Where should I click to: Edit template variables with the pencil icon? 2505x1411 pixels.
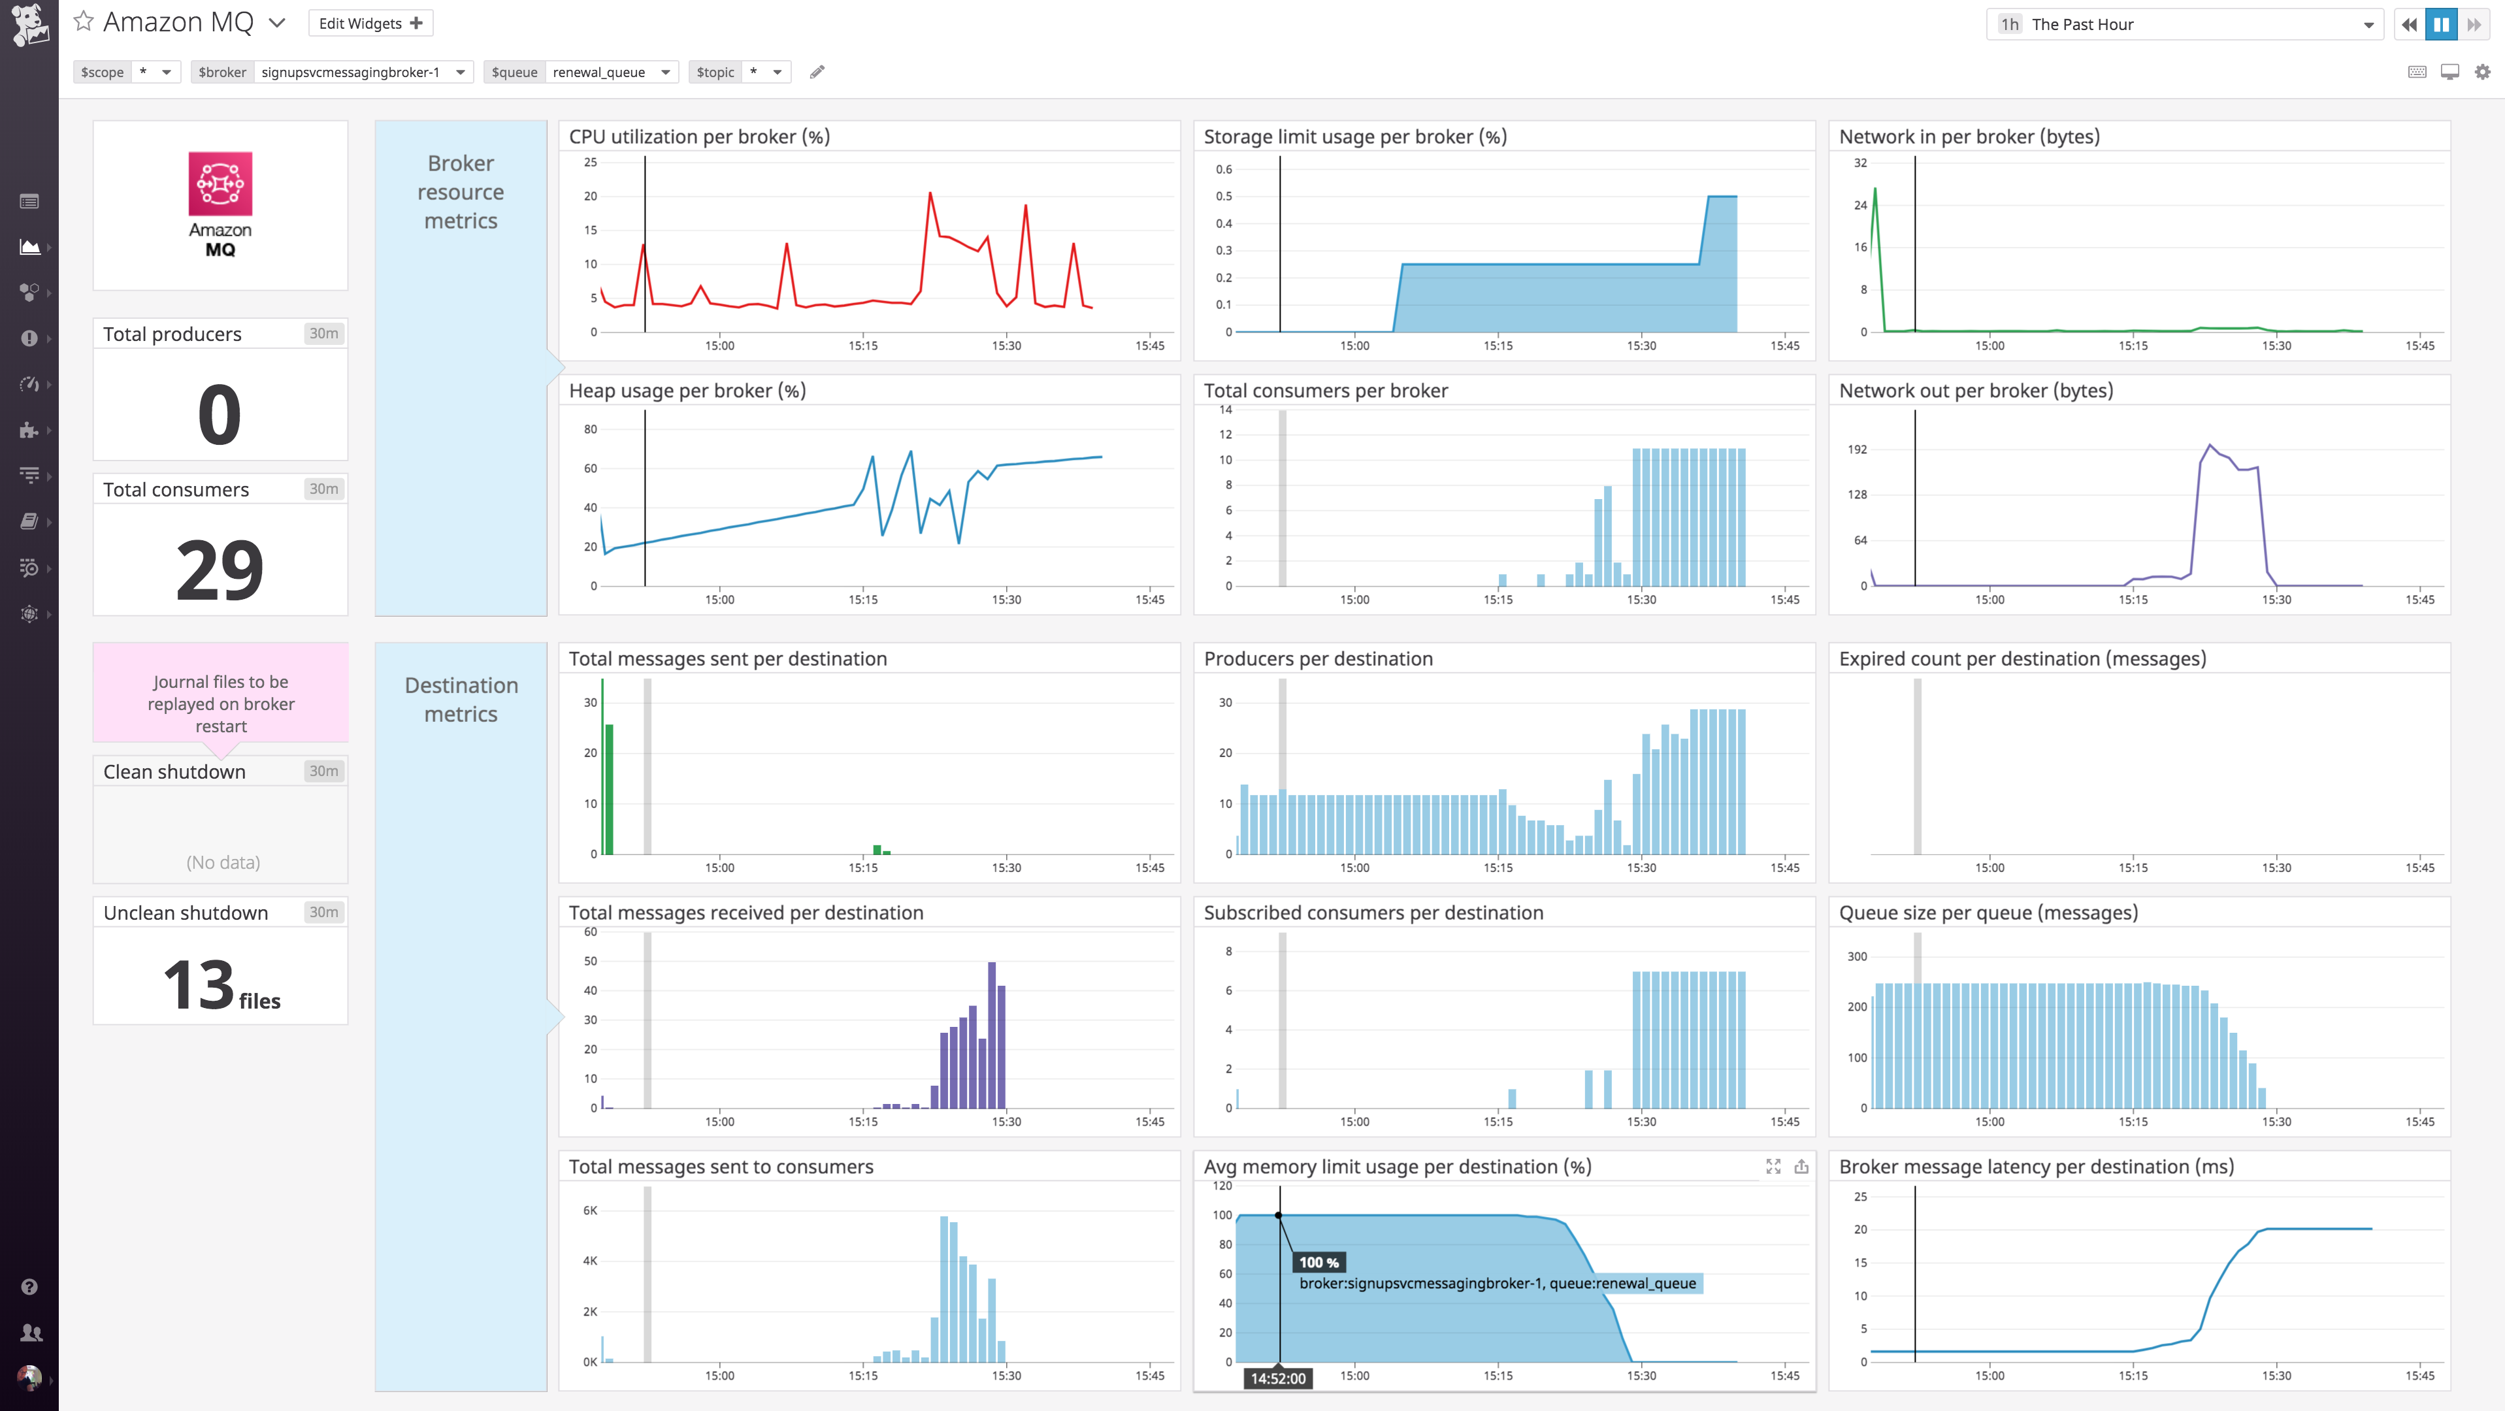pyautogui.click(x=817, y=71)
